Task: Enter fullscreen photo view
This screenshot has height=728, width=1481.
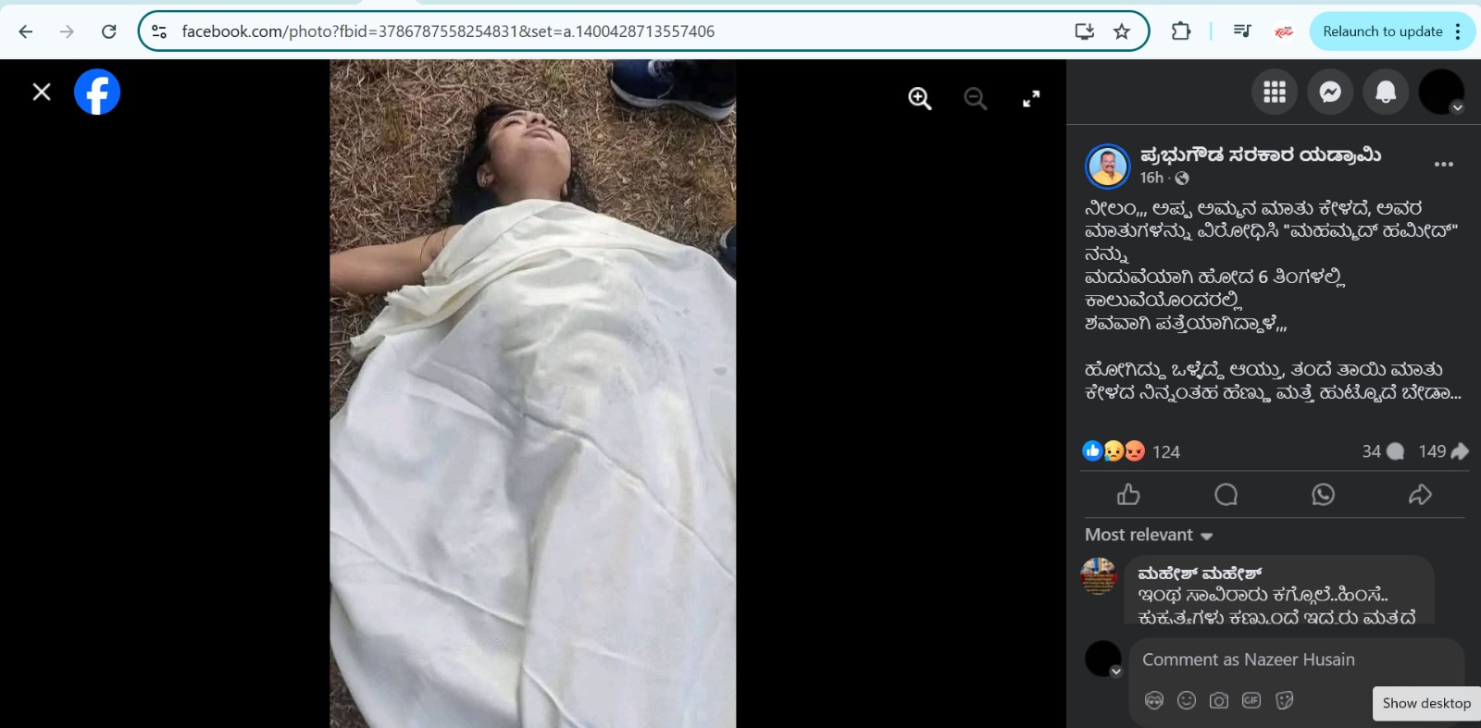Action: click(1031, 99)
